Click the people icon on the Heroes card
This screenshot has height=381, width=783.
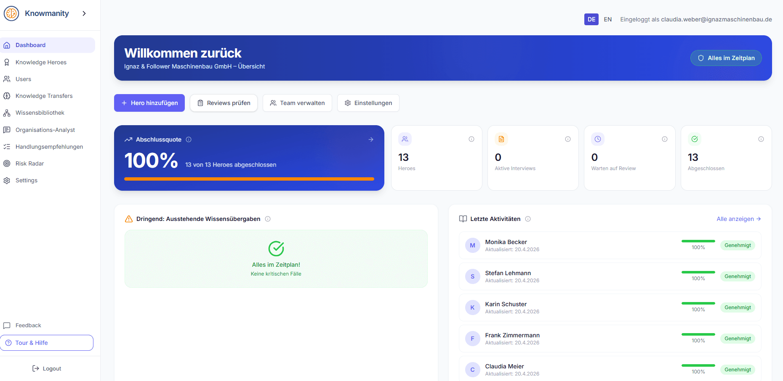pos(405,139)
